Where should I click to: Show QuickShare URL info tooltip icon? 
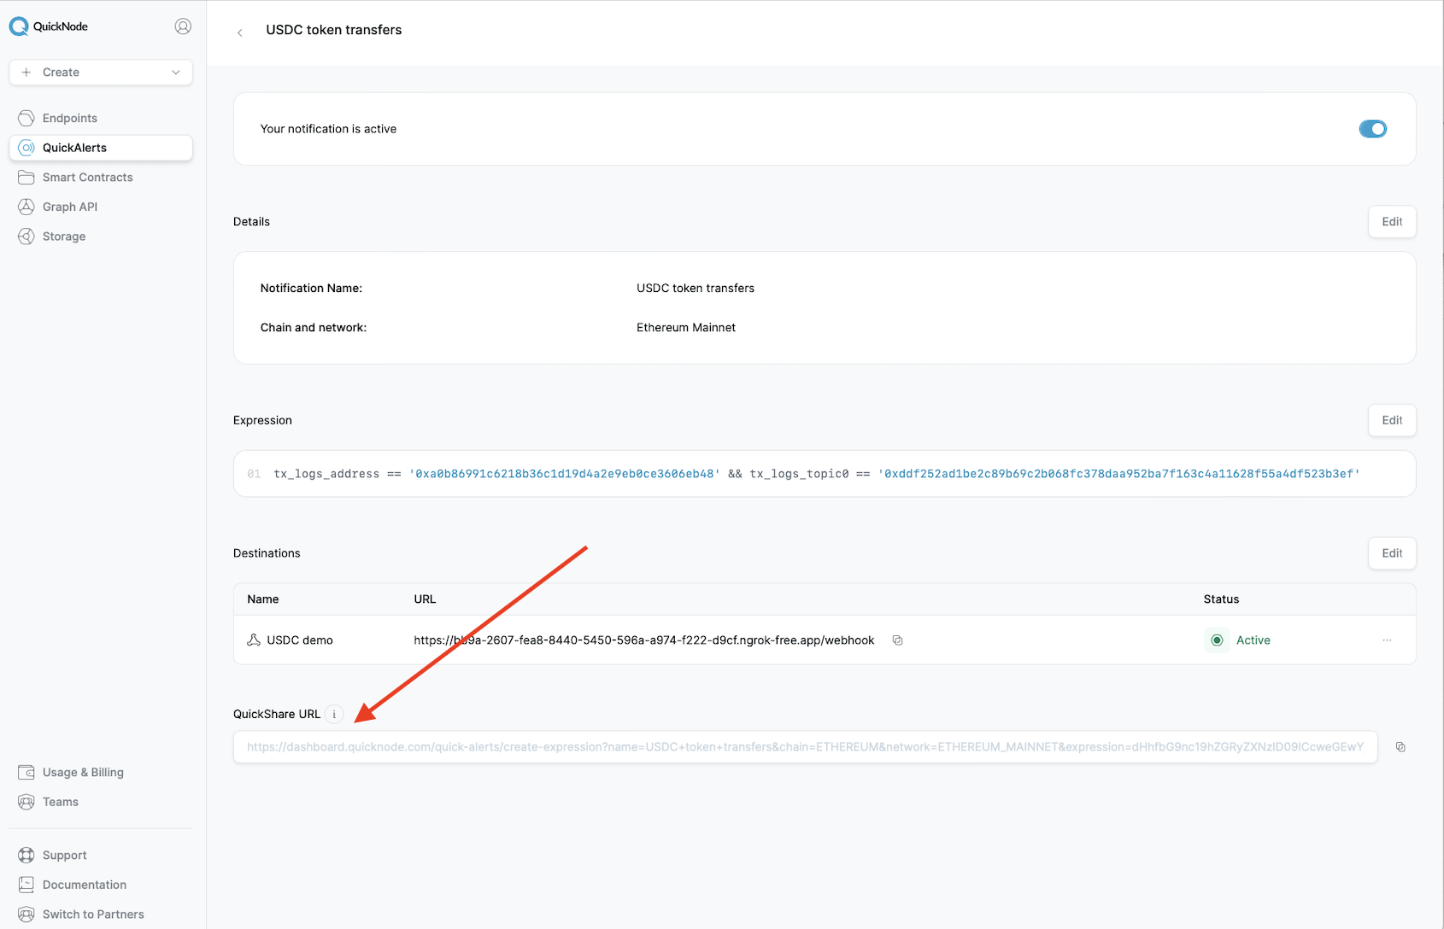coord(334,715)
